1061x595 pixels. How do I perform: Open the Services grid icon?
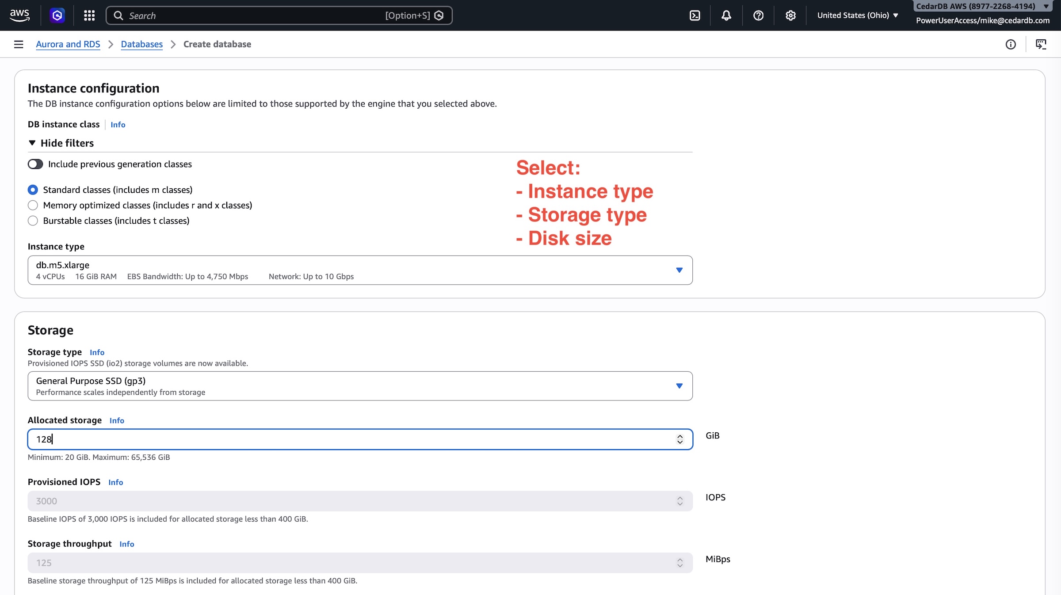(89, 15)
